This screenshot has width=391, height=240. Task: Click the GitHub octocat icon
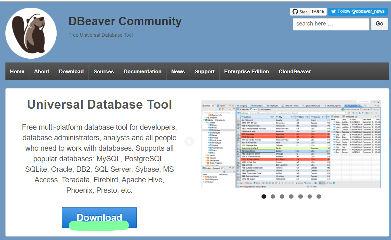click(295, 11)
